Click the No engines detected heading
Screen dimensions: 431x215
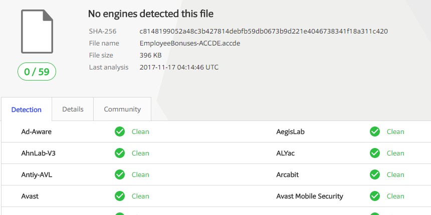tap(151, 13)
